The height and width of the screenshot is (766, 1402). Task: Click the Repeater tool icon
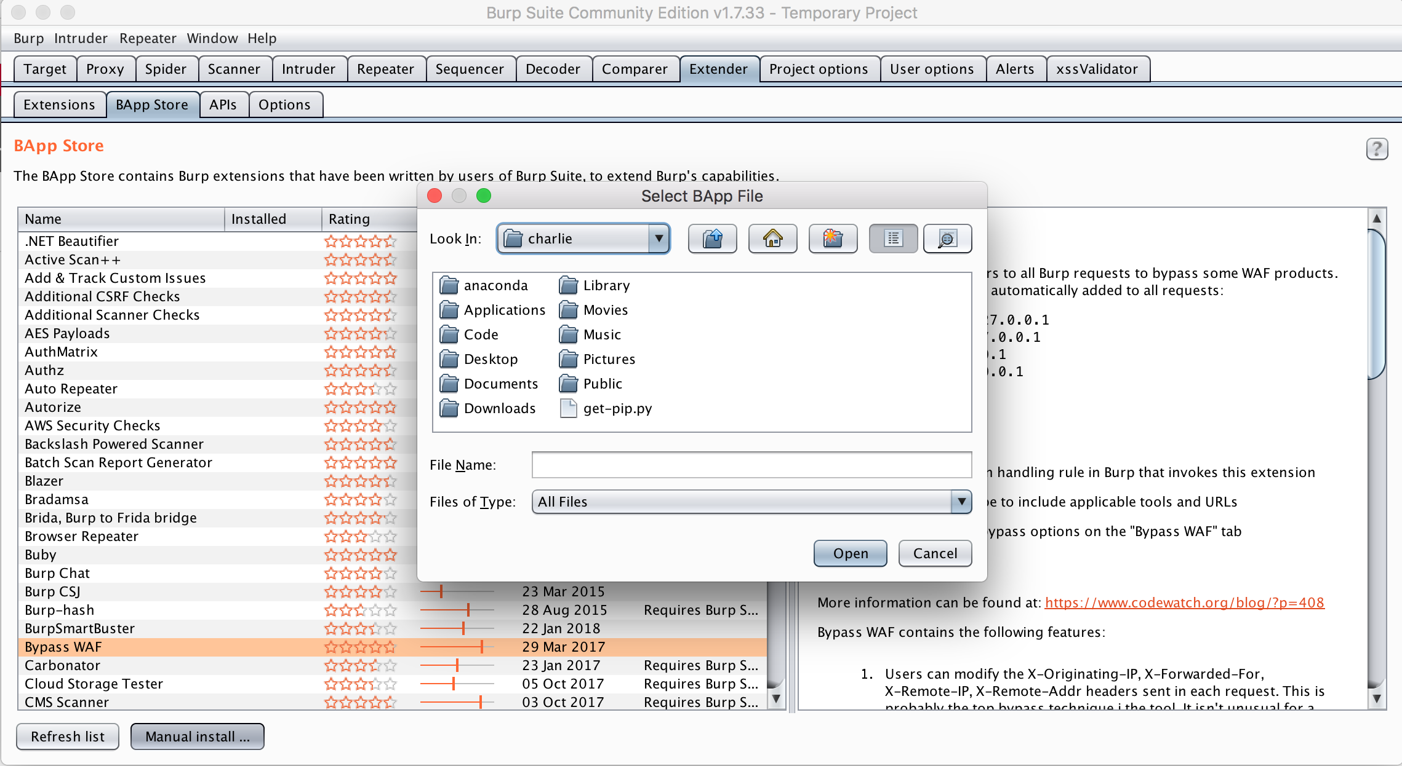(x=385, y=70)
